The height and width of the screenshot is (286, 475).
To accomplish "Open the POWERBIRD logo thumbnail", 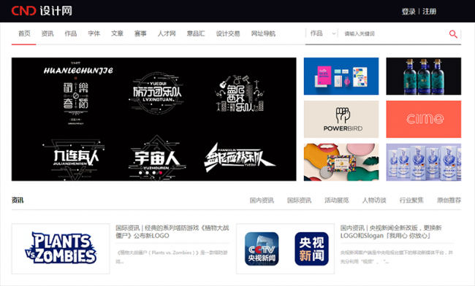I will 341,119.
